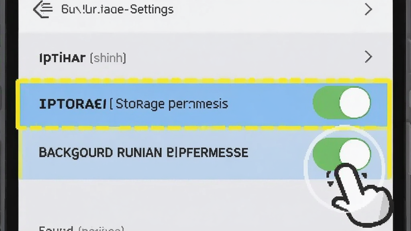Click the green track of Storage switch
The height and width of the screenshot is (231, 411).
point(325,103)
